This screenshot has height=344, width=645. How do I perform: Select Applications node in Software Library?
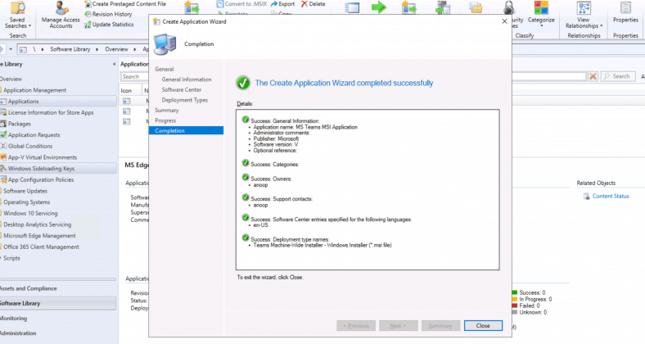click(58, 102)
